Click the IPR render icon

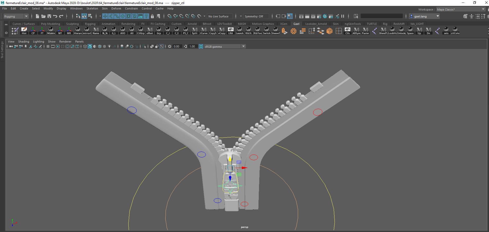point(313,16)
